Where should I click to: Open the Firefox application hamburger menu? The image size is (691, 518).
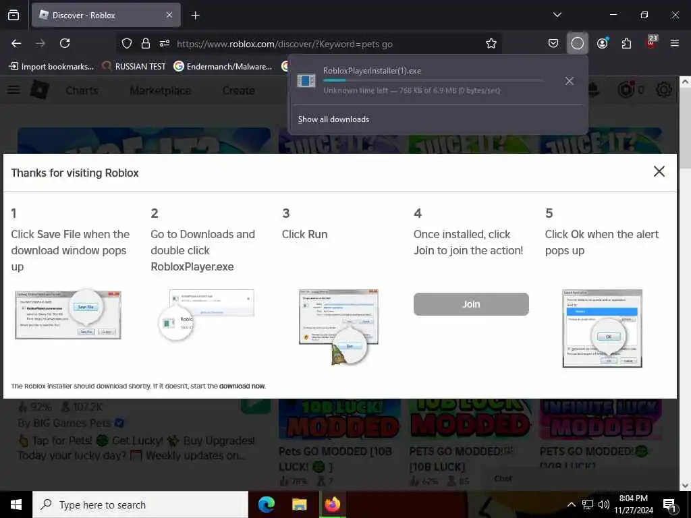coord(675,43)
